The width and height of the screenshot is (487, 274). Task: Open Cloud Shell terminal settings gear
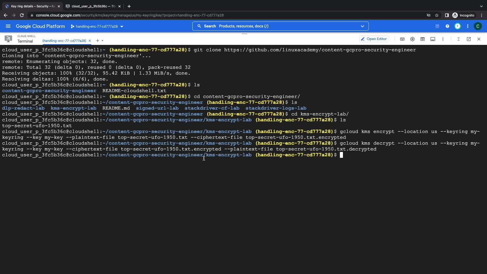tap(412, 39)
